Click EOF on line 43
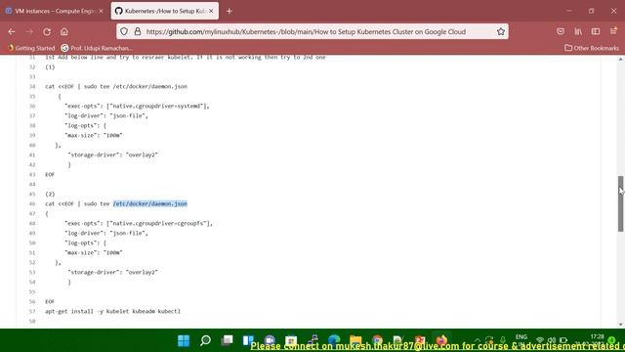Viewport: 625px width, 352px height. pyautogui.click(x=50, y=174)
